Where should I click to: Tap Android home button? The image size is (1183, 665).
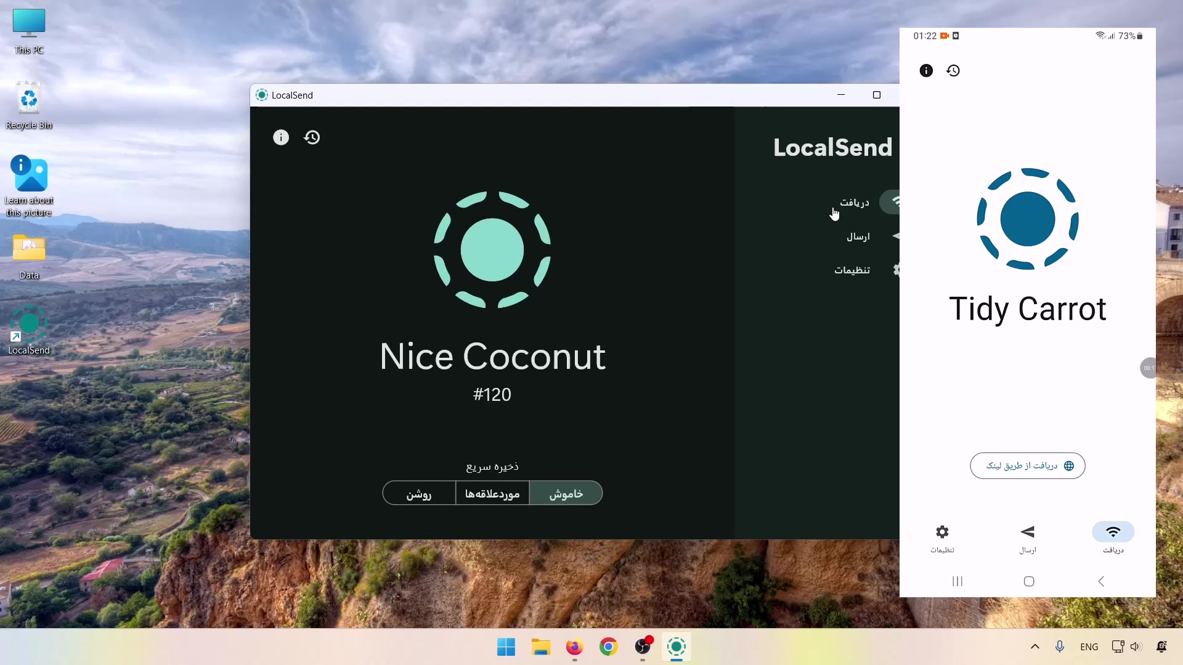point(1028,581)
